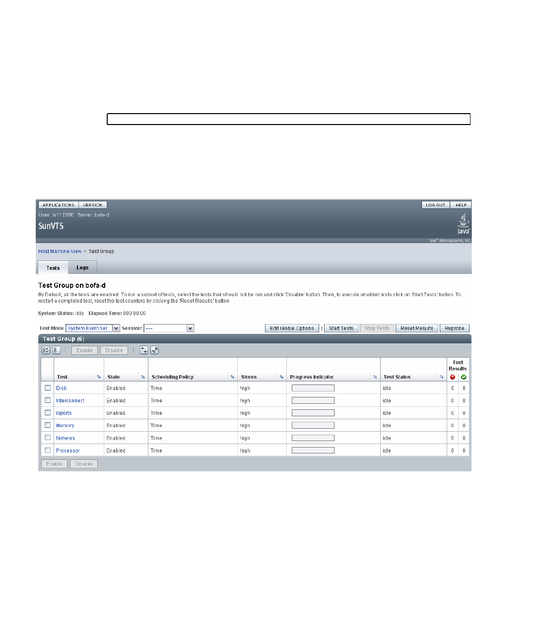Click the green passed results icon
The image size is (536, 643).
click(464, 377)
